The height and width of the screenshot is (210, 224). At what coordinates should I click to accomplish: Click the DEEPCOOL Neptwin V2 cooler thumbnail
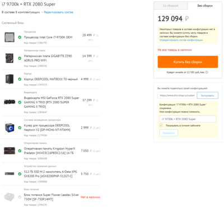(10, 127)
